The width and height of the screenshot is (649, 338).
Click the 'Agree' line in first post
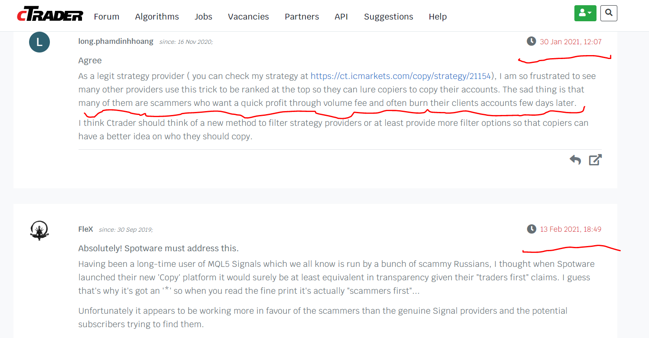pos(90,61)
